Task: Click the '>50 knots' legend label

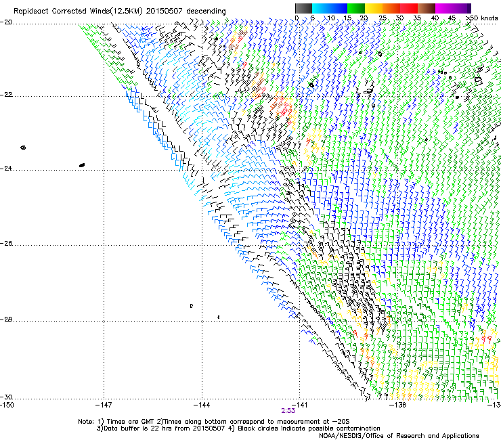Action: coord(481,18)
